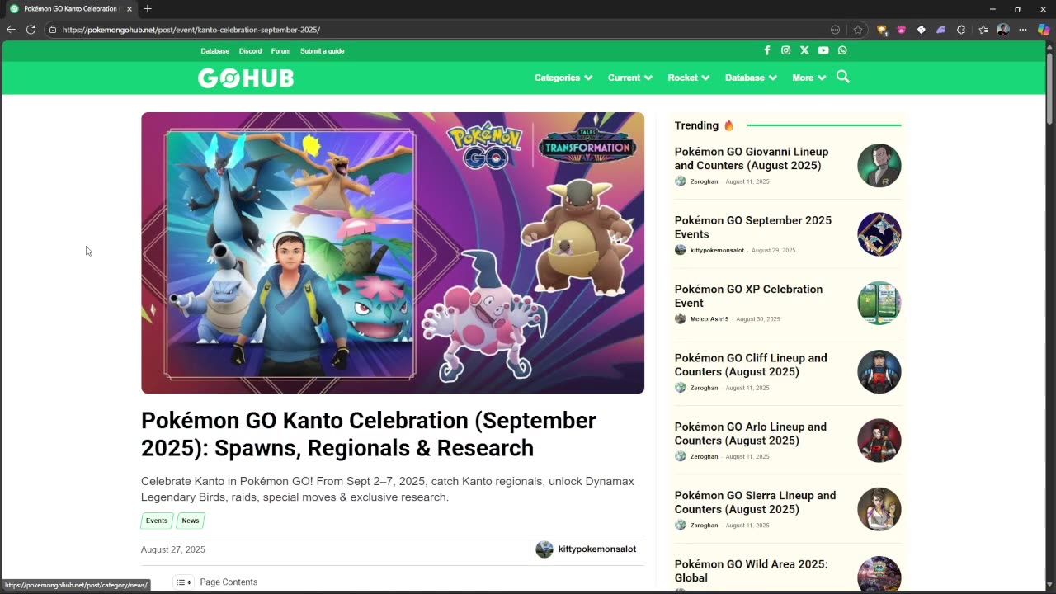Open the Discord link in top bar
Viewport: 1056px width, 594px height.
(251, 51)
